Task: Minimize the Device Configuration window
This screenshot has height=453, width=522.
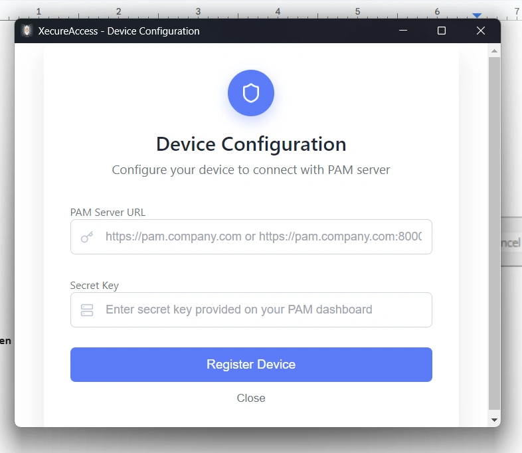Action: [403, 31]
